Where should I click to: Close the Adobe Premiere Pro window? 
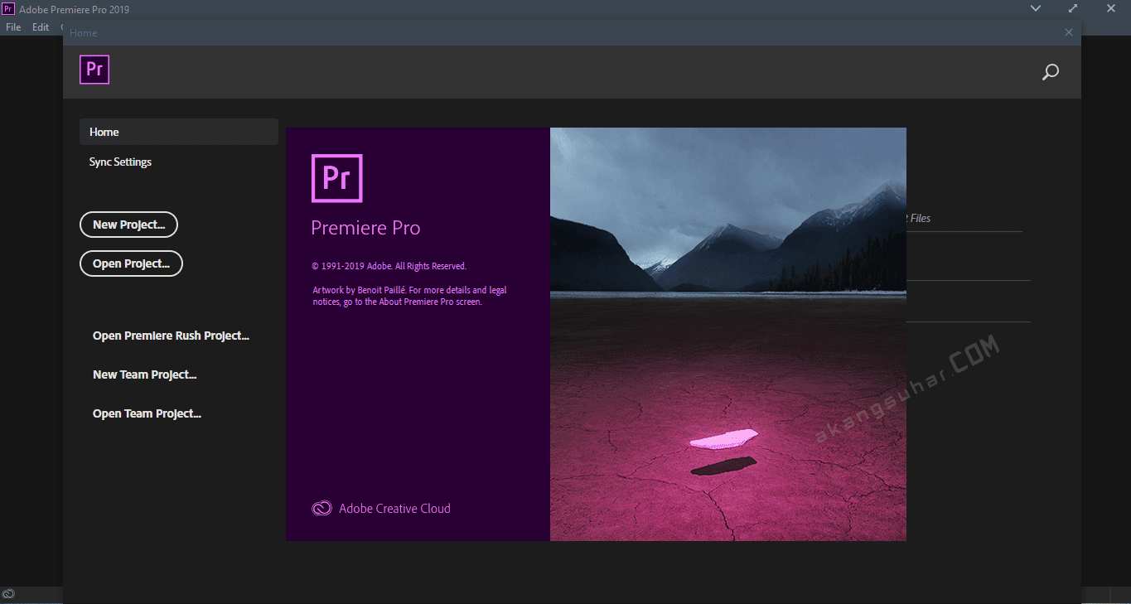(x=1111, y=9)
